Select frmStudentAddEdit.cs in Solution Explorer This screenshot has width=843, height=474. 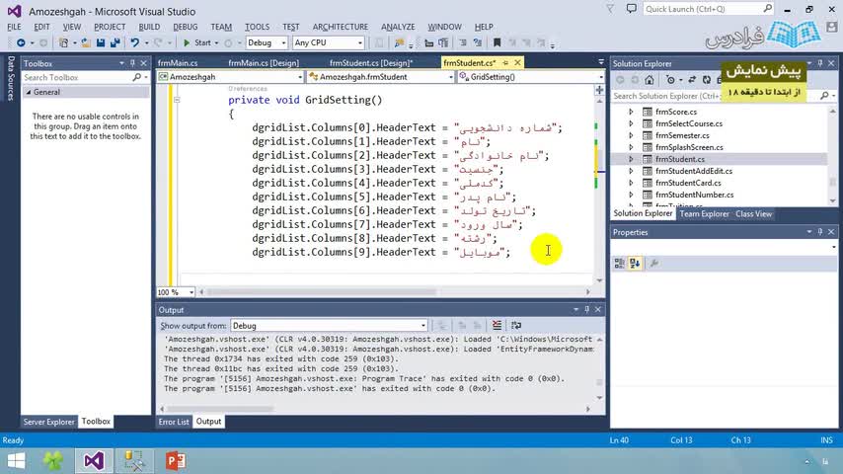click(694, 171)
